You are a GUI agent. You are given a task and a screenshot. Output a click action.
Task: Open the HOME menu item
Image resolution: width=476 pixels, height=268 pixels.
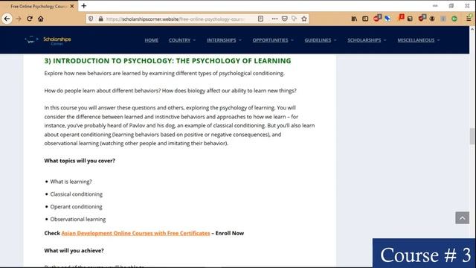(151, 40)
